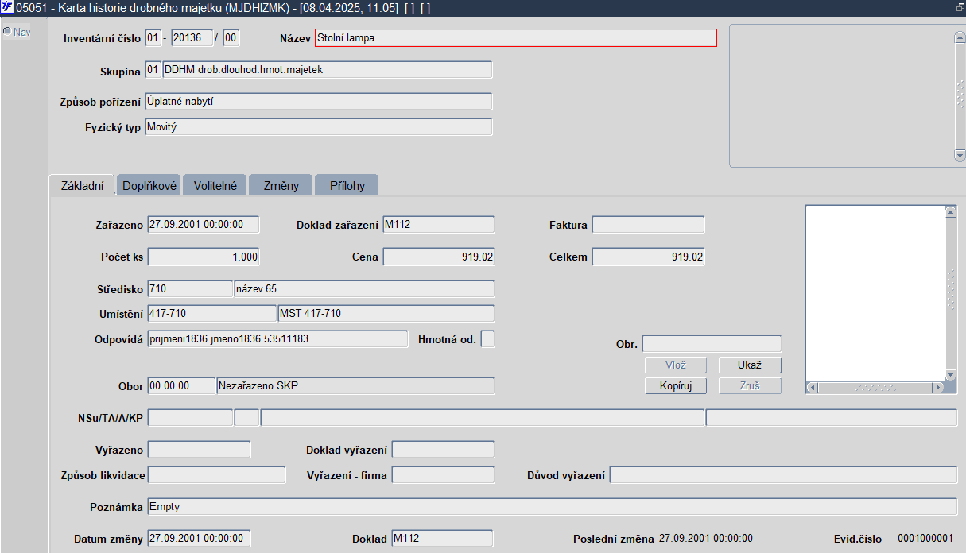The image size is (966, 553).
Task: Click the restore window icon in the title bar
Action: pos(960,7)
